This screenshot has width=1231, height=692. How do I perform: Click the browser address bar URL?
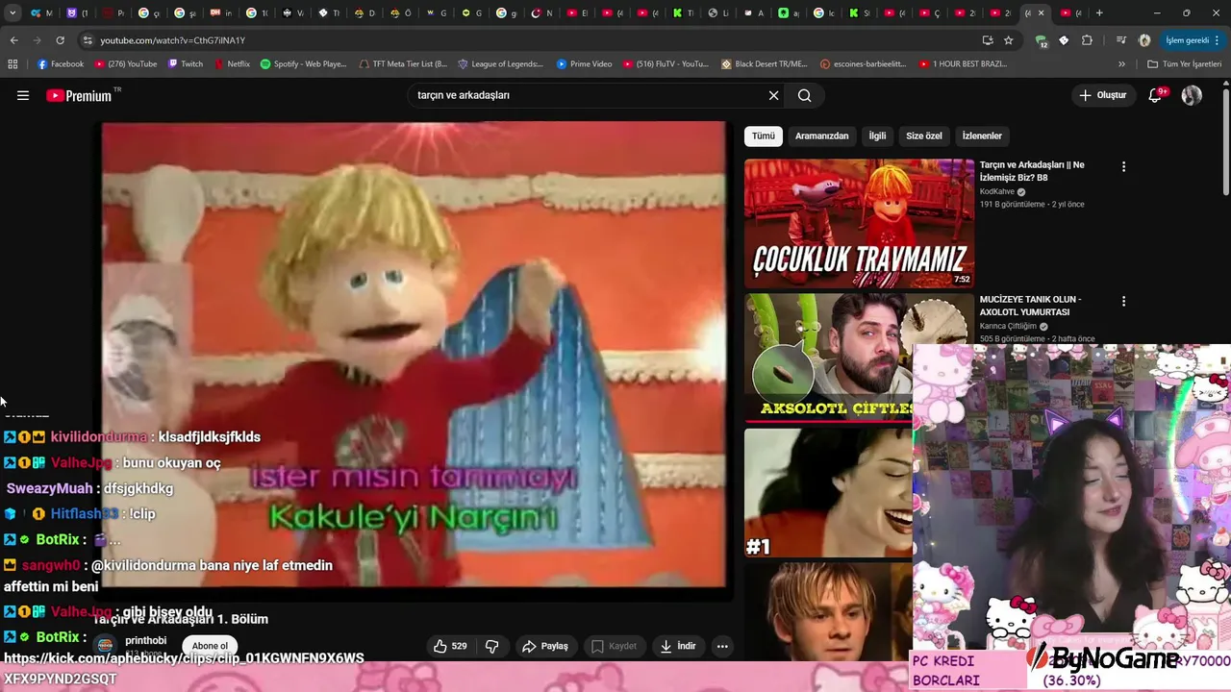point(173,40)
